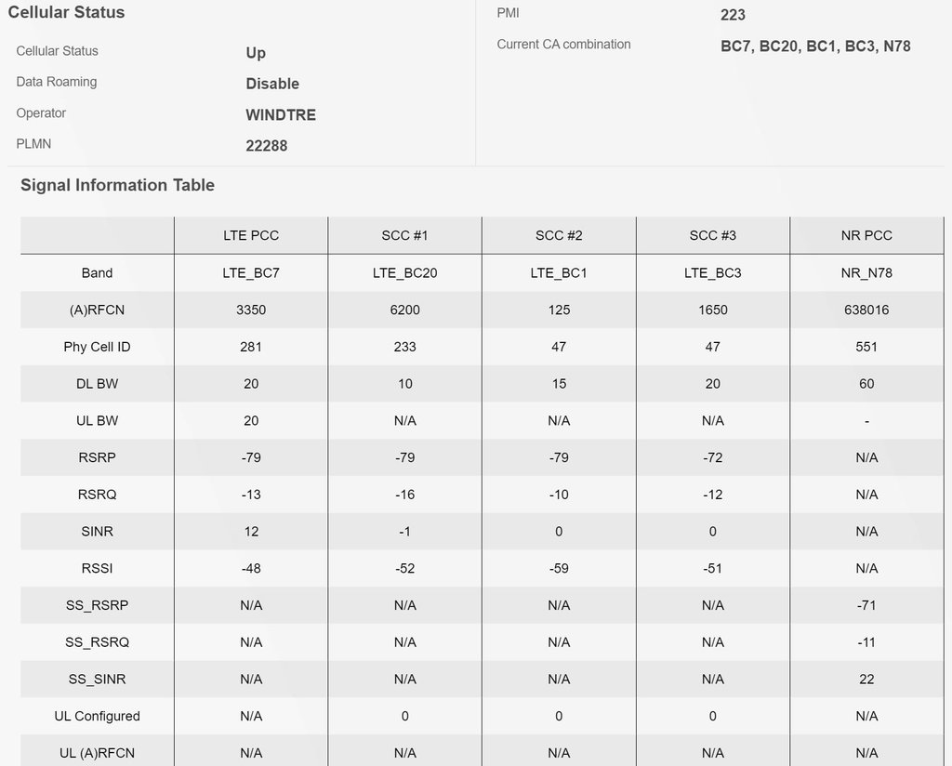
Task: Click the PMI value 223
Action: point(733,15)
